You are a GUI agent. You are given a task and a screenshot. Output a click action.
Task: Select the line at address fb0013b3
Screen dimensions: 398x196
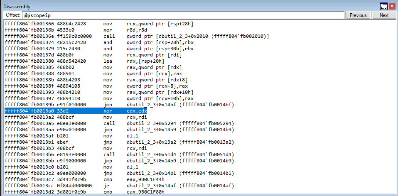coord(76,148)
